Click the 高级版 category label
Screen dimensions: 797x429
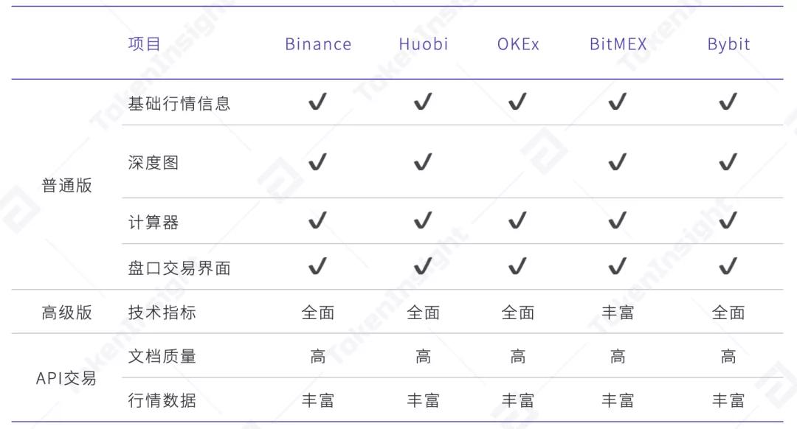[x=66, y=313]
